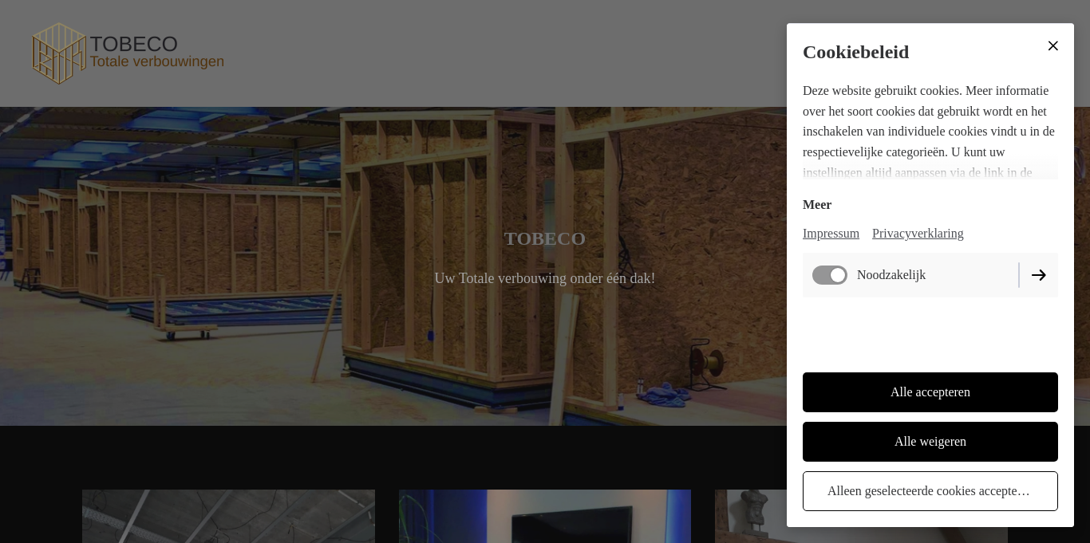Click the arrow icon beside Noodzakelijk
The height and width of the screenshot is (543, 1090).
[x=1038, y=275]
